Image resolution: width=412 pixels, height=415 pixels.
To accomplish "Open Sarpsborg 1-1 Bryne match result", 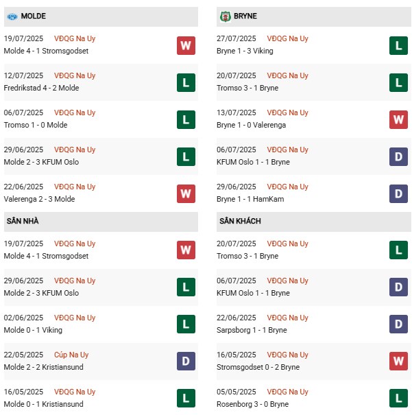I will point(252,330).
